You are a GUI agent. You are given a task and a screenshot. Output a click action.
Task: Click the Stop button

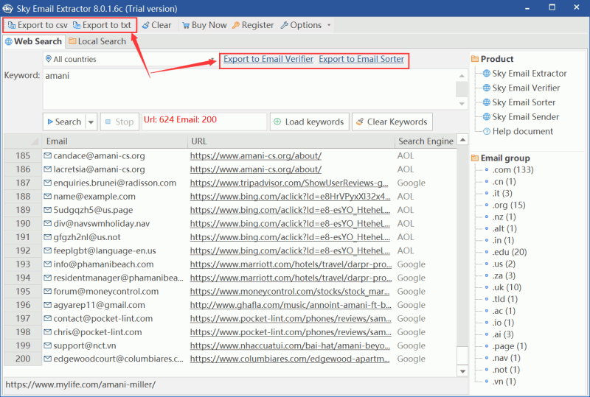[x=119, y=122]
